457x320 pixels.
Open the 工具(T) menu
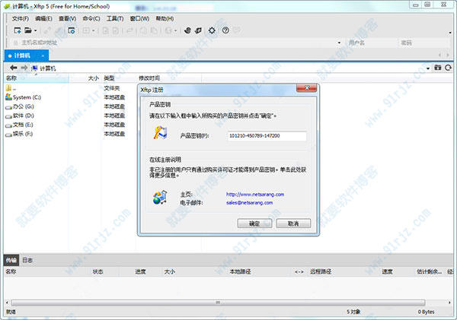click(115, 17)
